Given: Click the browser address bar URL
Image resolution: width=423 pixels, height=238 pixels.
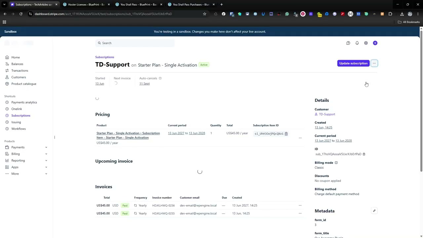Looking at the screenshot, I should click(x=103, y=14).
